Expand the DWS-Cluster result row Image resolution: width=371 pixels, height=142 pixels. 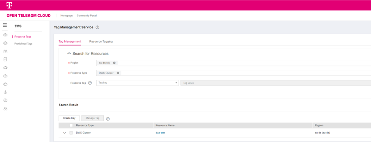(64, 133)
